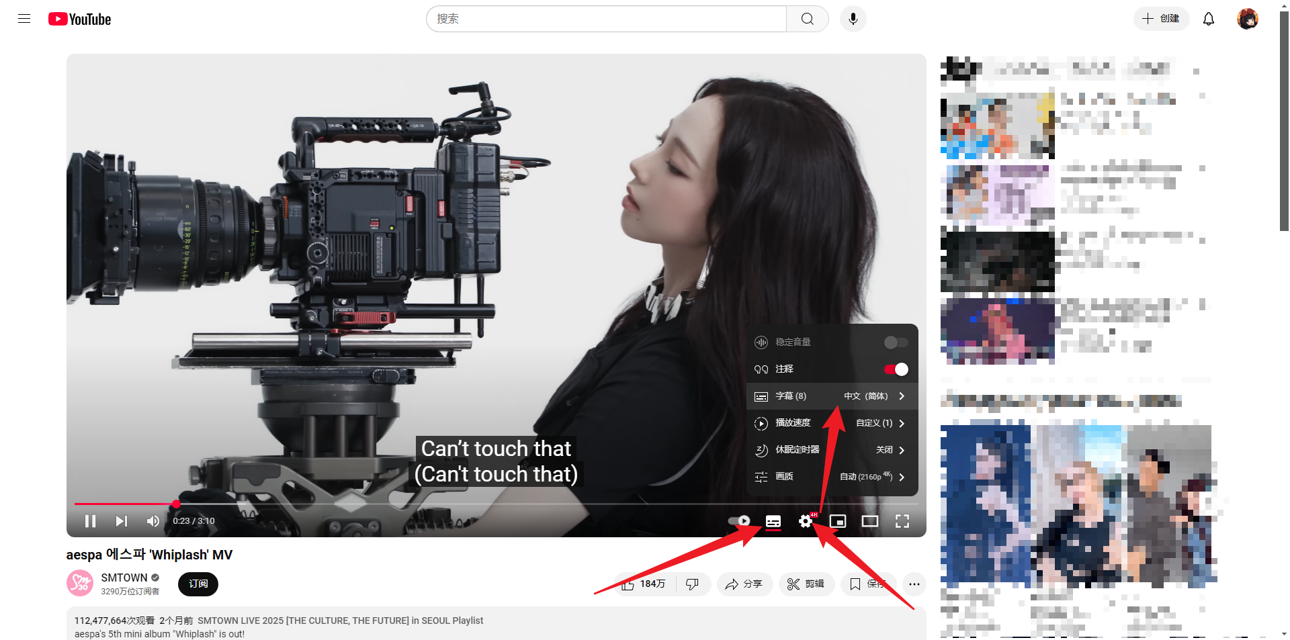Click the quality sliders icon
Screen dimensions: 1290x640
tap(761, 477)
